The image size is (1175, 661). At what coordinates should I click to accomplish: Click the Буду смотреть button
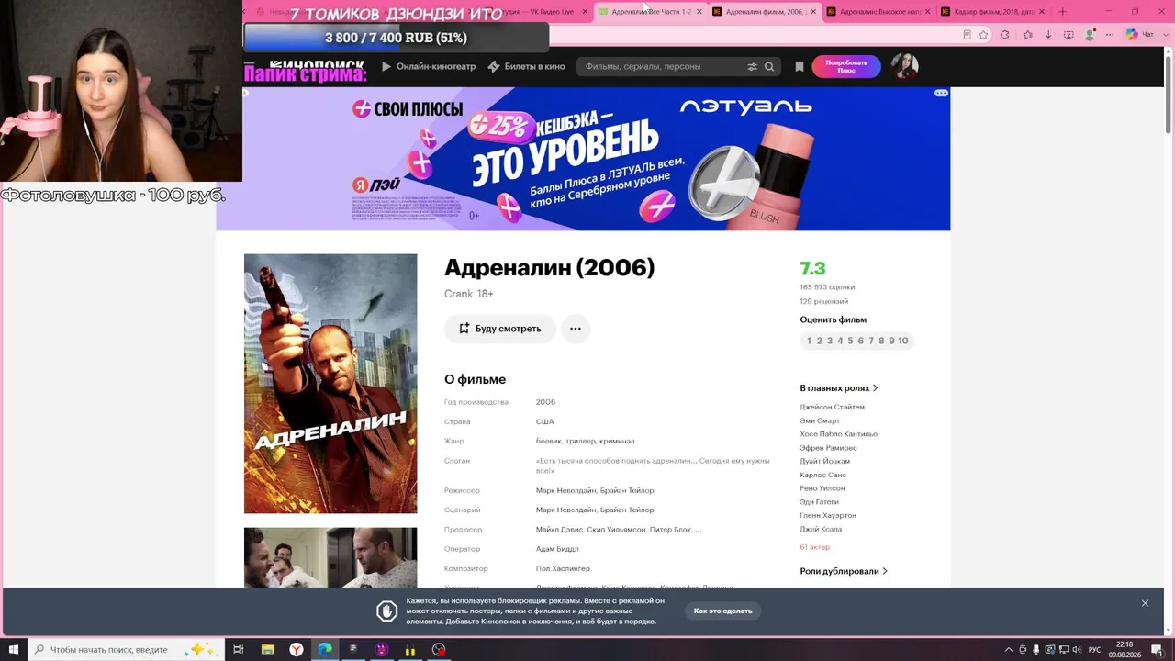pos(500,329)
